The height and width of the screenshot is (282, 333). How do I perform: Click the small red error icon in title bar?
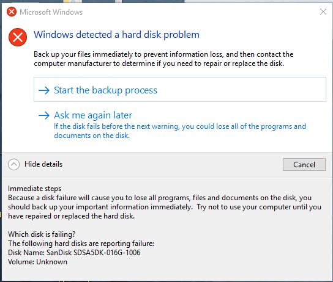(12, 12)
